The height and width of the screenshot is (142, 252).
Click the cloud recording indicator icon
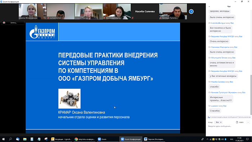point(4,23)
